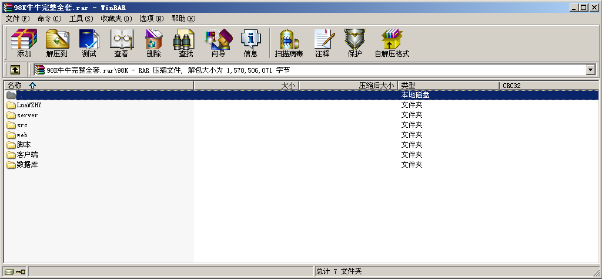Screen dimensions: 602x279
Task: Click the drive icon in status bar
Action: click(x=8, y=271)
